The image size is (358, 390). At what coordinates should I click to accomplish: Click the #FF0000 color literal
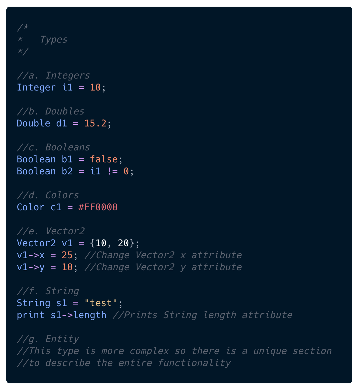[x=98, y=207]
